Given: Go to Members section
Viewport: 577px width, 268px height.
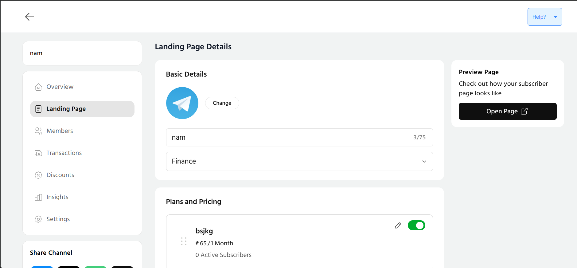Looking at the screenshot, I should (x=60, y=131).
